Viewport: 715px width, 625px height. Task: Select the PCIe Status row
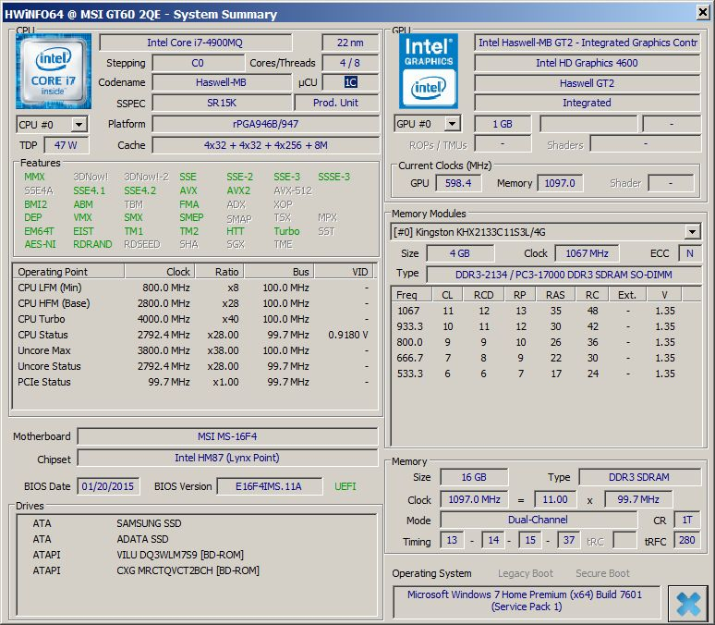point(194,382)
